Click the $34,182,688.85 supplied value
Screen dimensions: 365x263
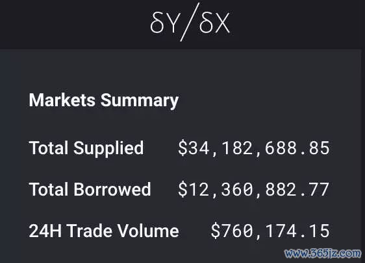(x=253, y=148)
